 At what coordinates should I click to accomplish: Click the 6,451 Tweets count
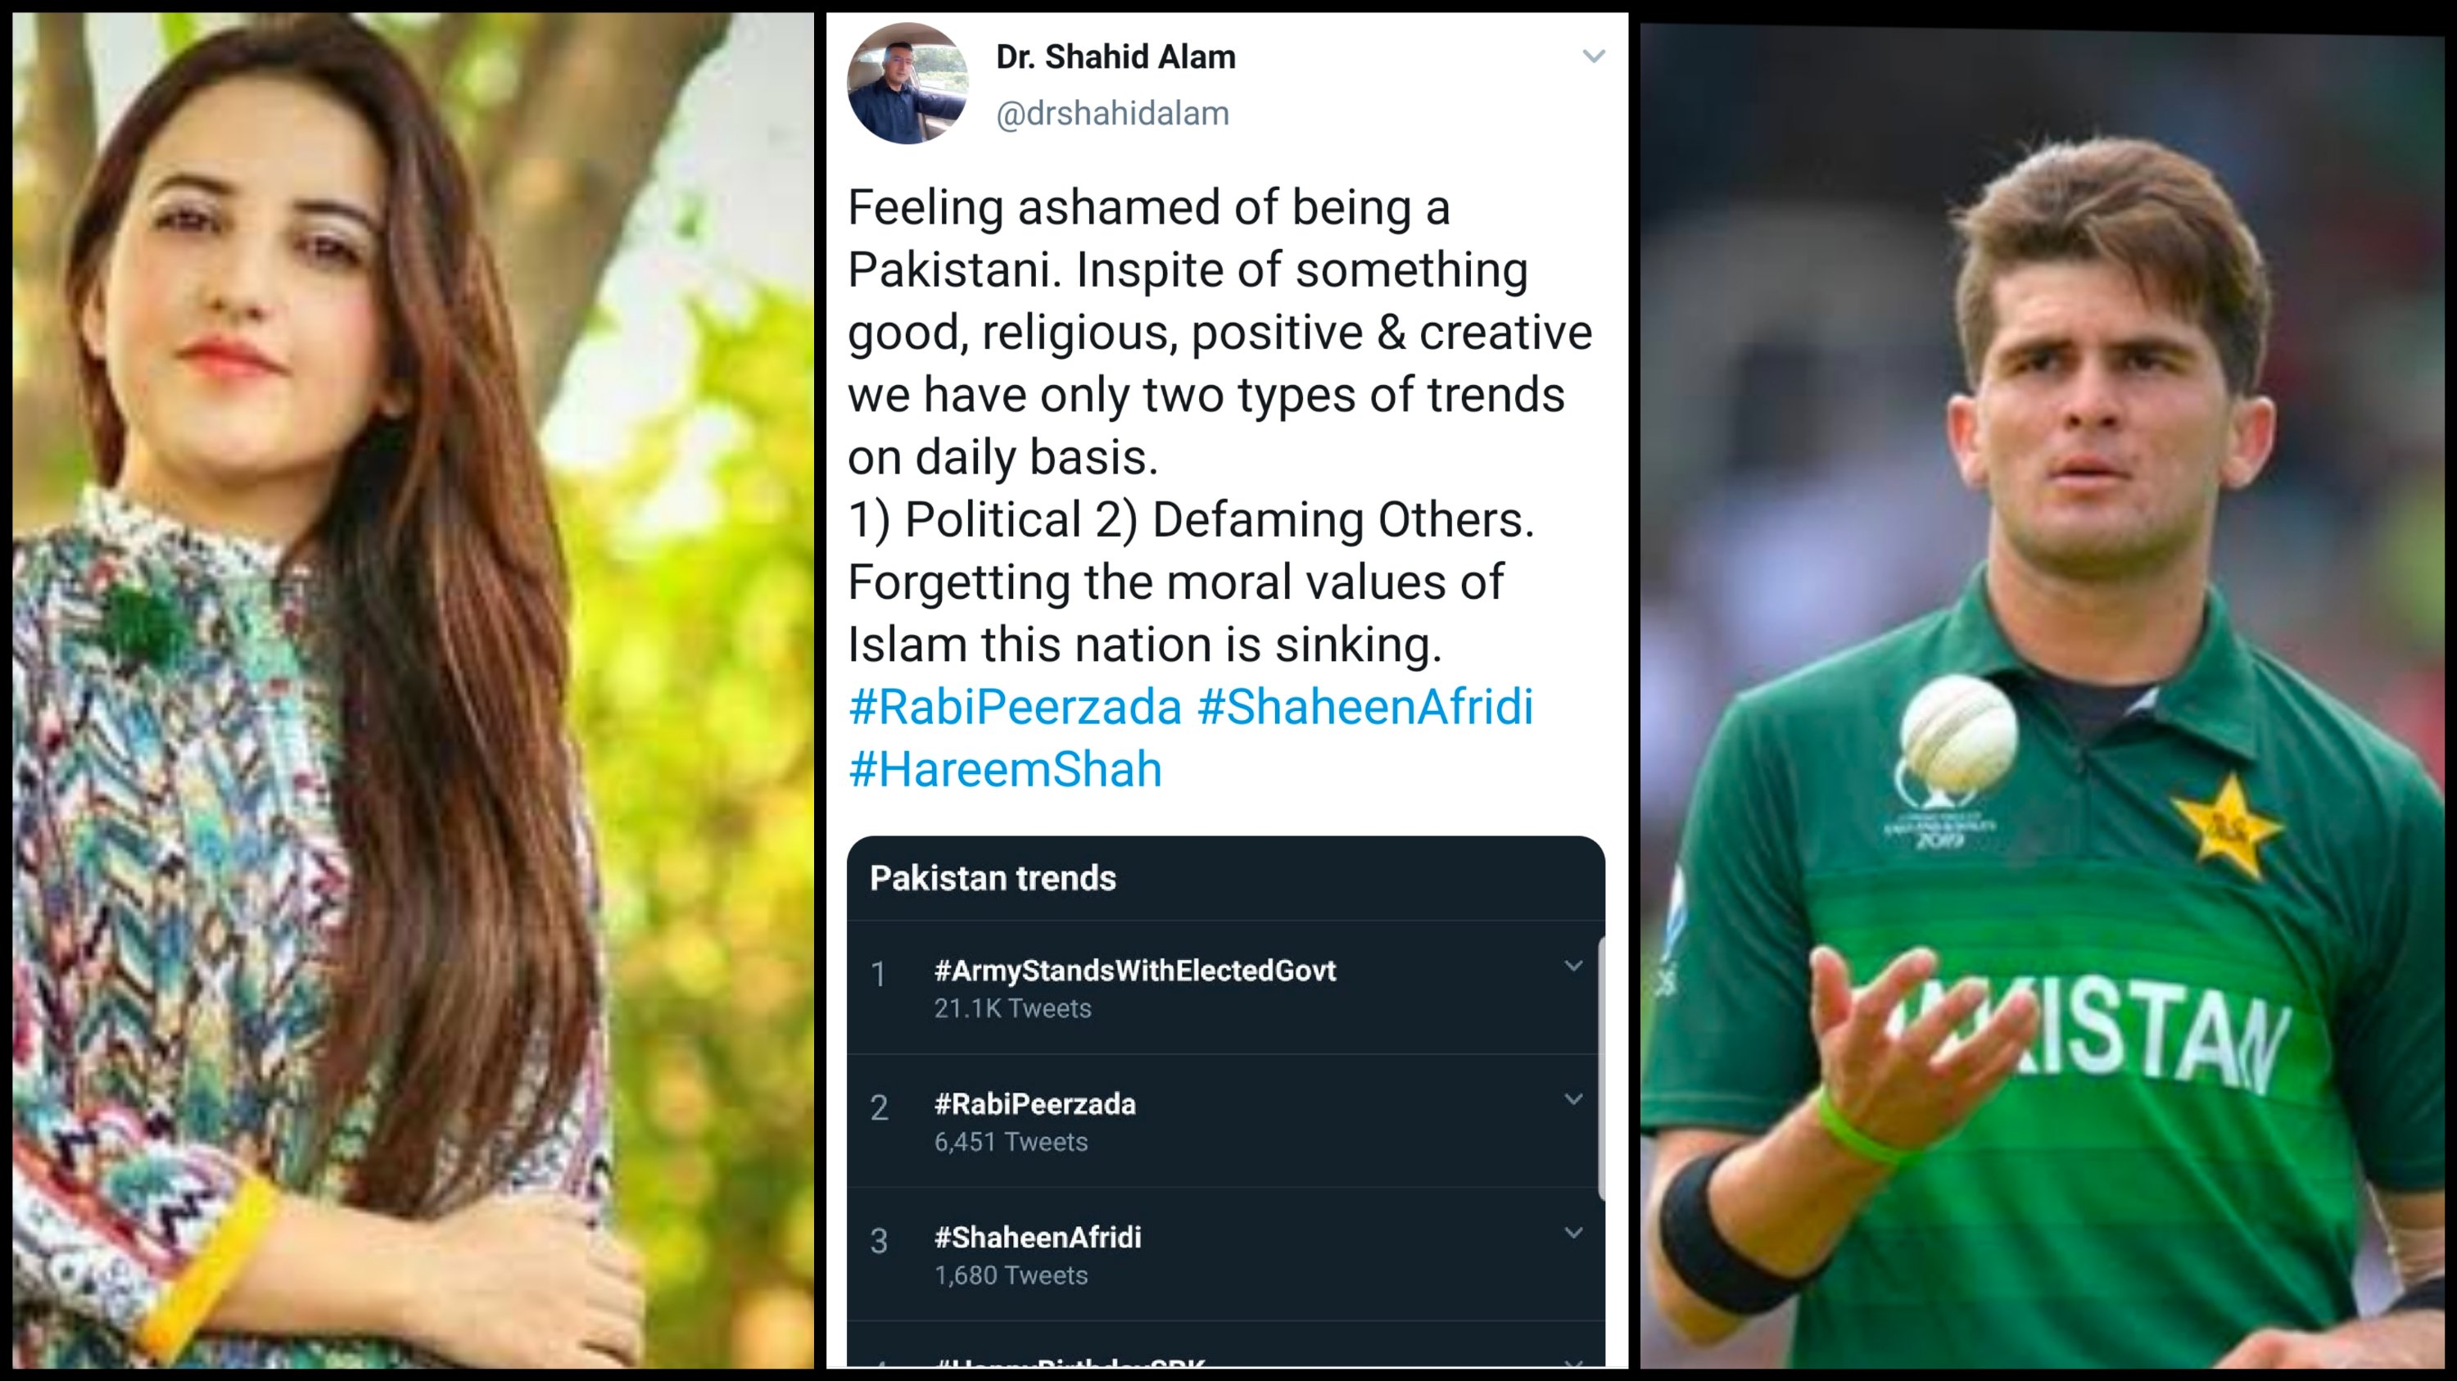pyautogui.click(x=1010, y=1143)
